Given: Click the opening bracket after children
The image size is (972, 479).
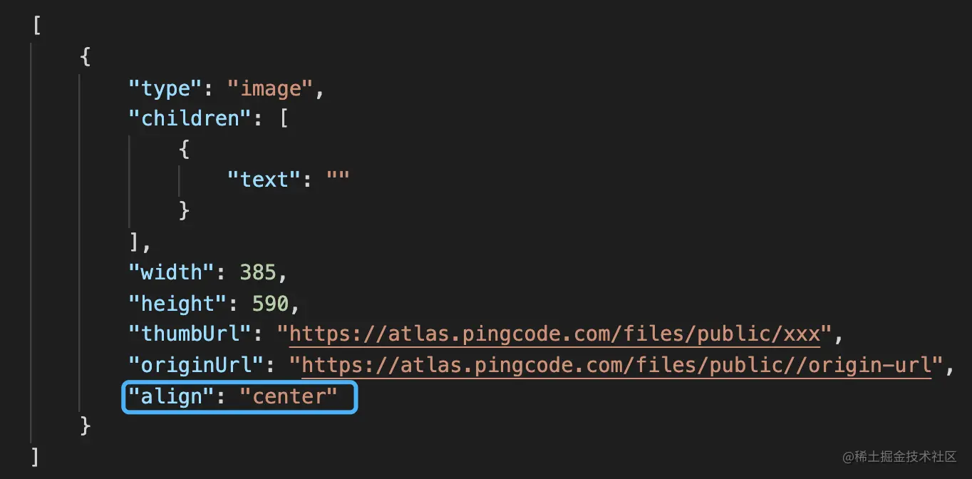Looking at the screenshot, I should tap(284, 118).
